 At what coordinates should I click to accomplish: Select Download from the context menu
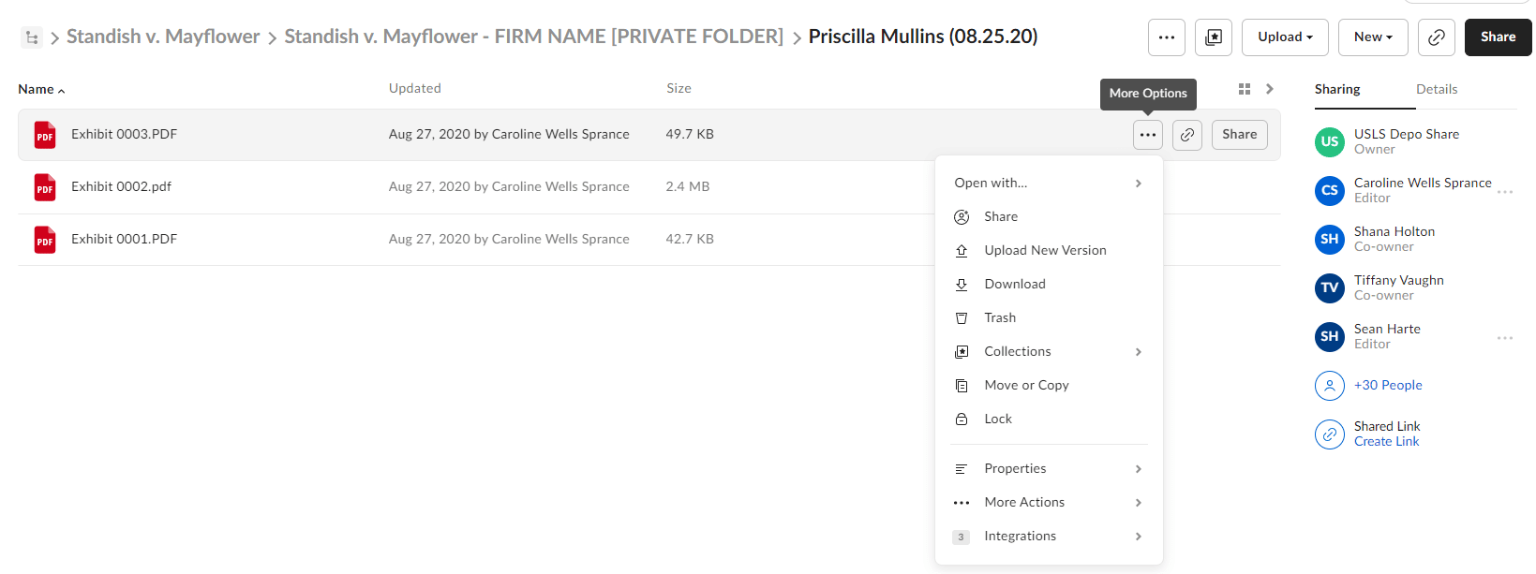(1049, 284)
